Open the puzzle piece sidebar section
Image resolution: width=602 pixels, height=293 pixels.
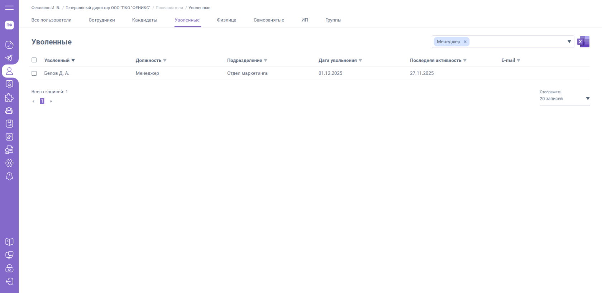[9, 98]
